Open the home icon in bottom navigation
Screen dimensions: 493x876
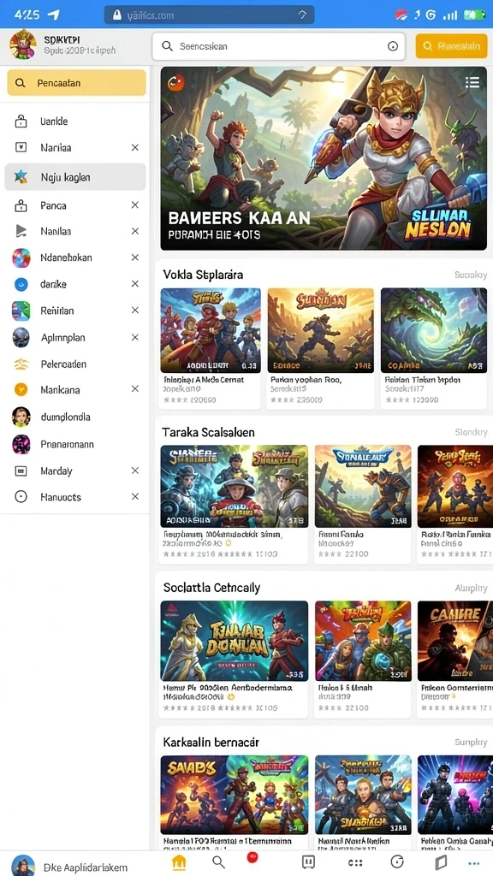pyautogui.click(x=178, y=862)
